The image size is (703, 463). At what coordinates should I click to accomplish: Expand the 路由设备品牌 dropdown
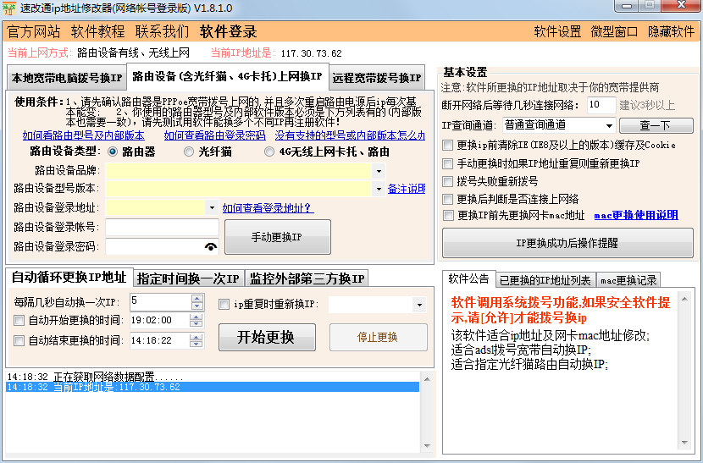click(379, 170)
